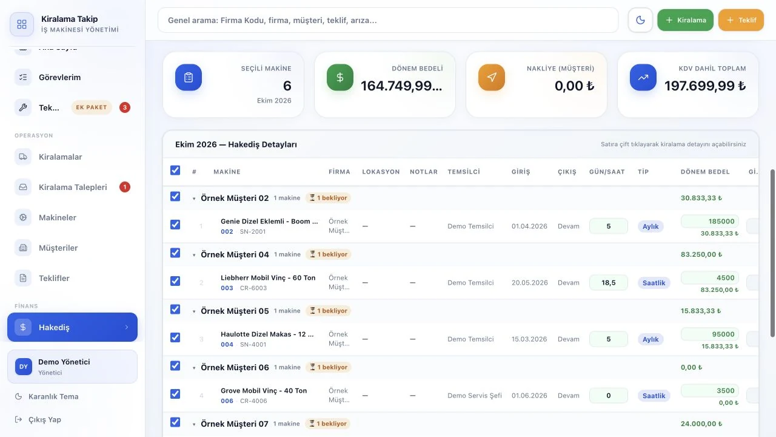Viewport: 776px width, 437px height.
Task: Click the green Kiralama button
Action: tap(685, 20)
